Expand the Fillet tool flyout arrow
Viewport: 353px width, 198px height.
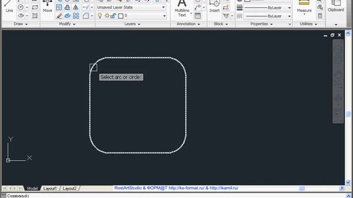coord(92,16)
